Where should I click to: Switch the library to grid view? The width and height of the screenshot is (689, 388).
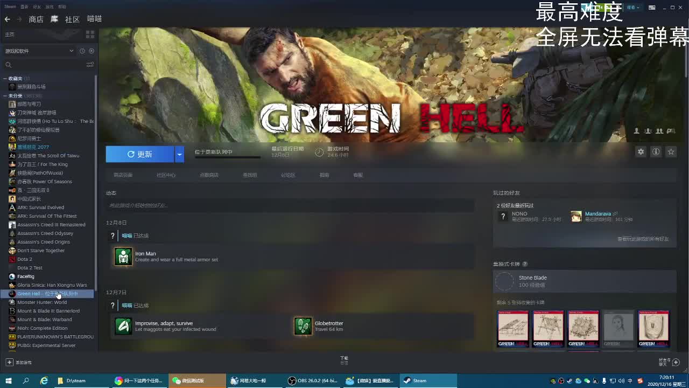tap(90, 34)
